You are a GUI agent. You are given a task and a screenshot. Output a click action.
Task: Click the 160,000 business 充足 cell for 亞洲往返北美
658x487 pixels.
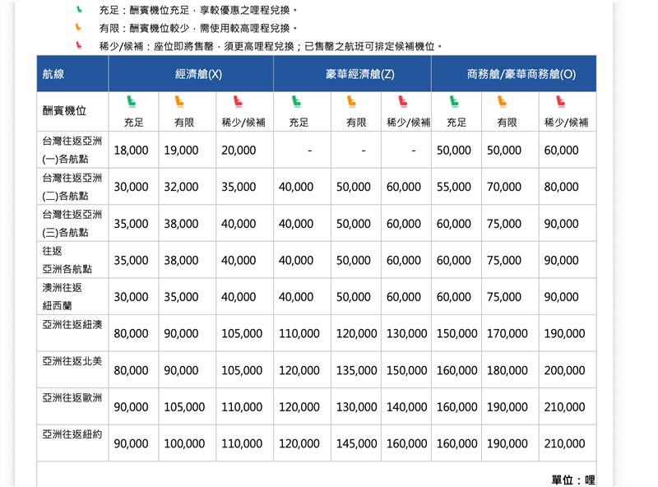pyautogui.click(x=457, y=370)
